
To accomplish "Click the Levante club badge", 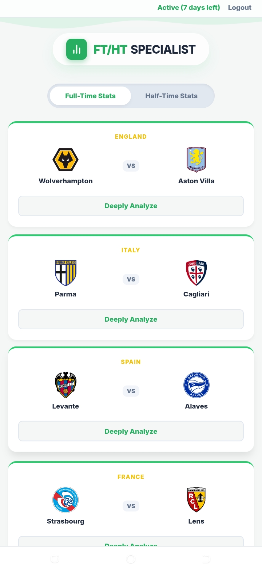I will click(x=65, y=385).
